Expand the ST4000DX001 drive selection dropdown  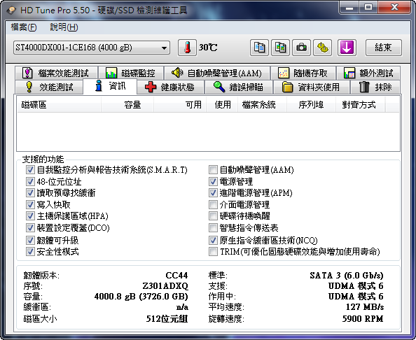coord(92,48)
